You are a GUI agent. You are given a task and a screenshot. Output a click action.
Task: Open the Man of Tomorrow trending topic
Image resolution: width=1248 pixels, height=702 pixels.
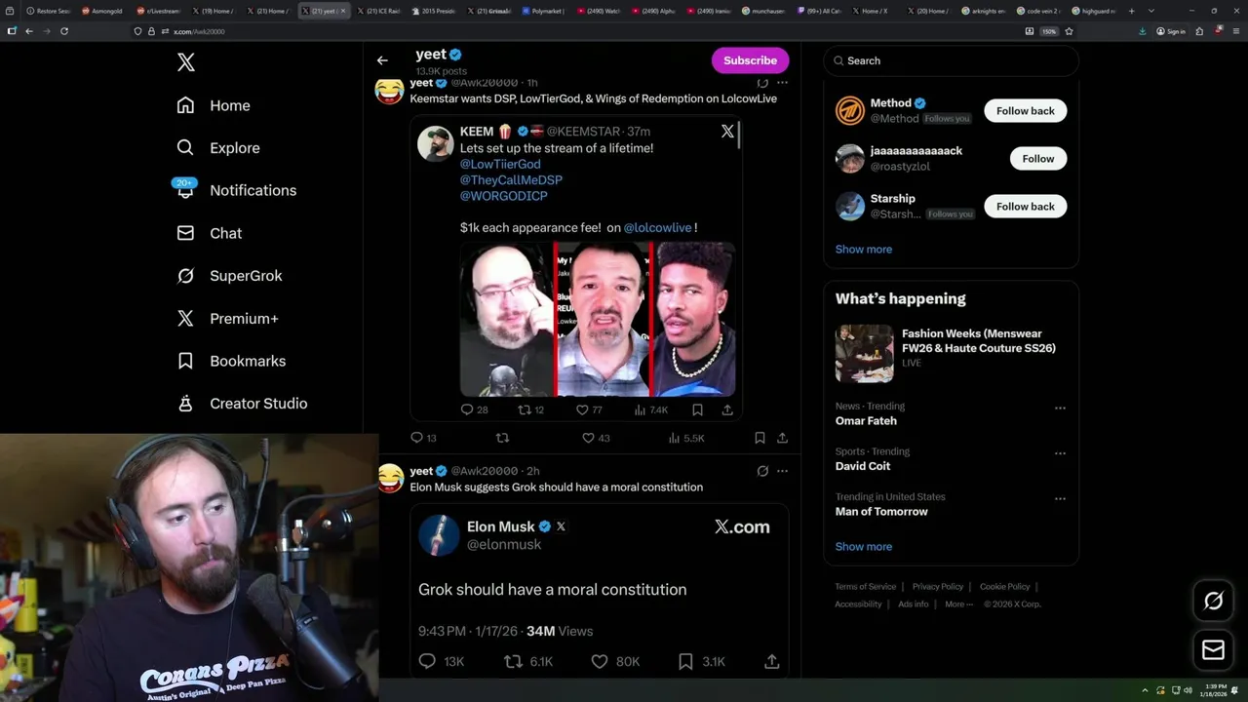point(881,511)
